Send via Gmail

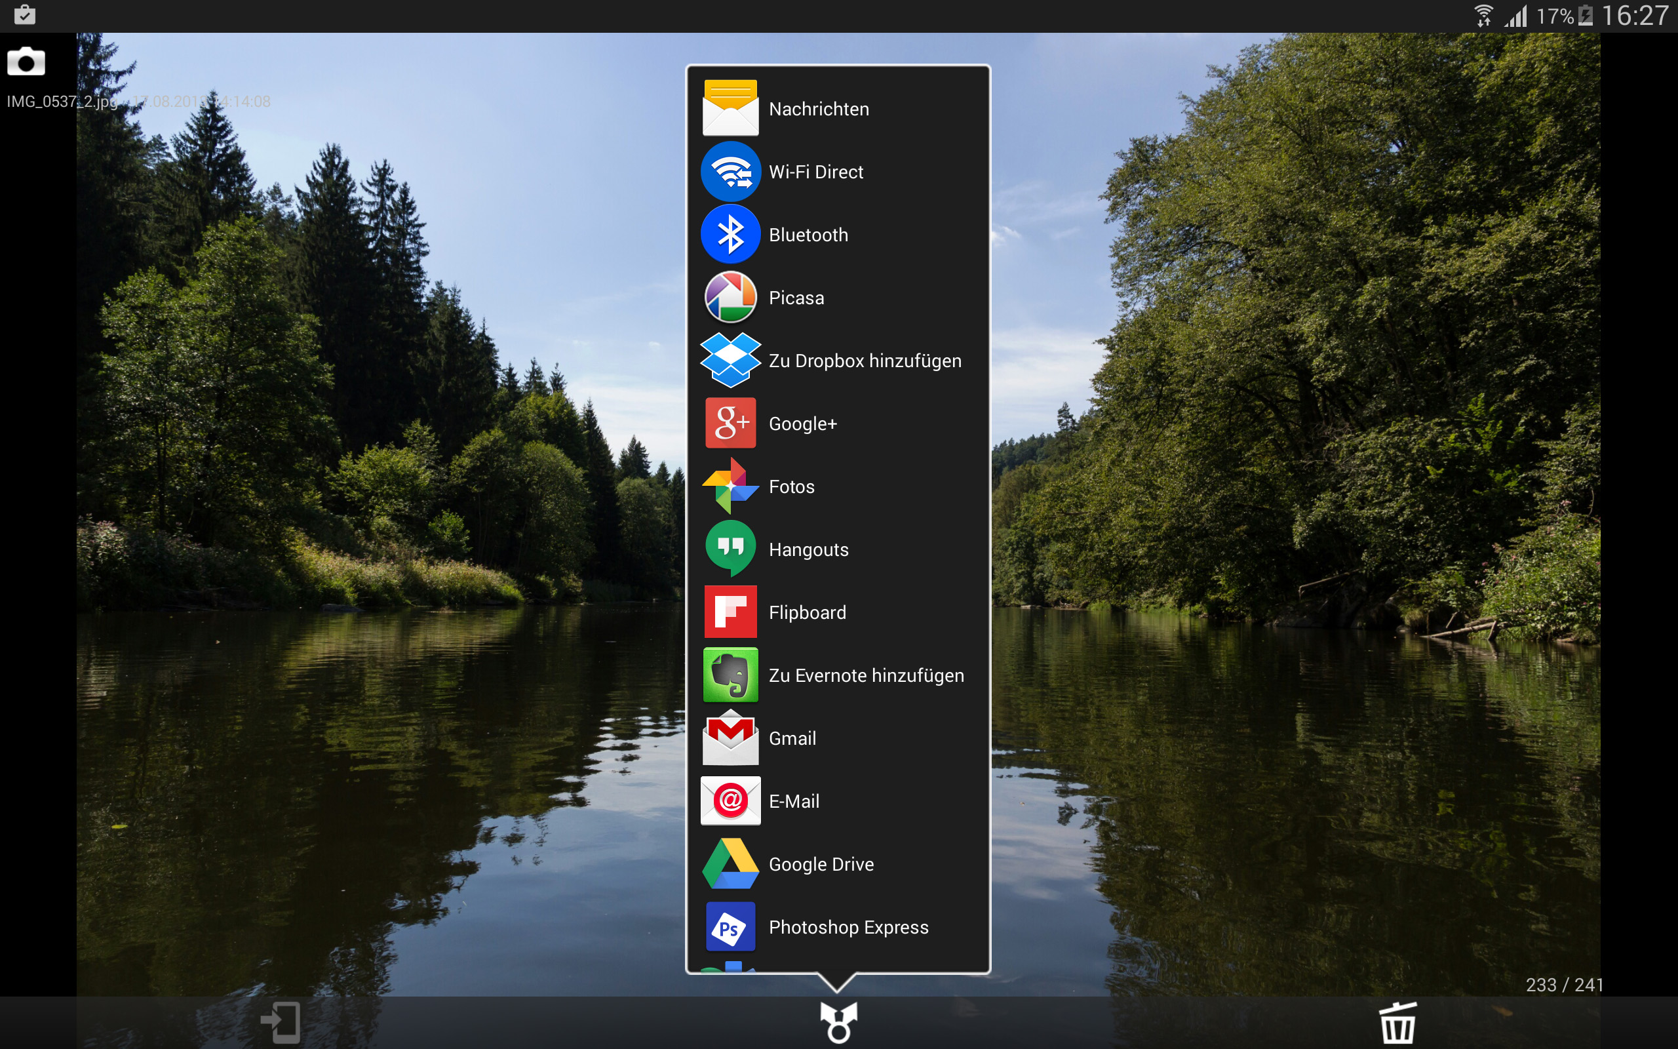click(792, 738)
